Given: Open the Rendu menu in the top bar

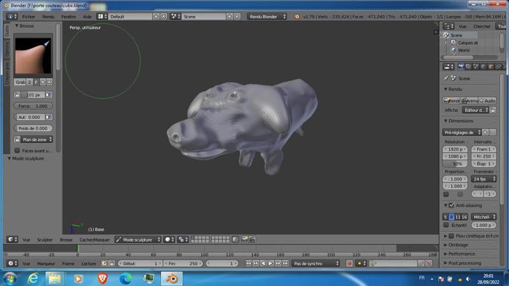Looking at the screenshot, I should 48,17.
